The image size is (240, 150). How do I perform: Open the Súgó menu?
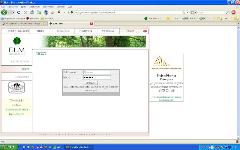tap(70, 7)
